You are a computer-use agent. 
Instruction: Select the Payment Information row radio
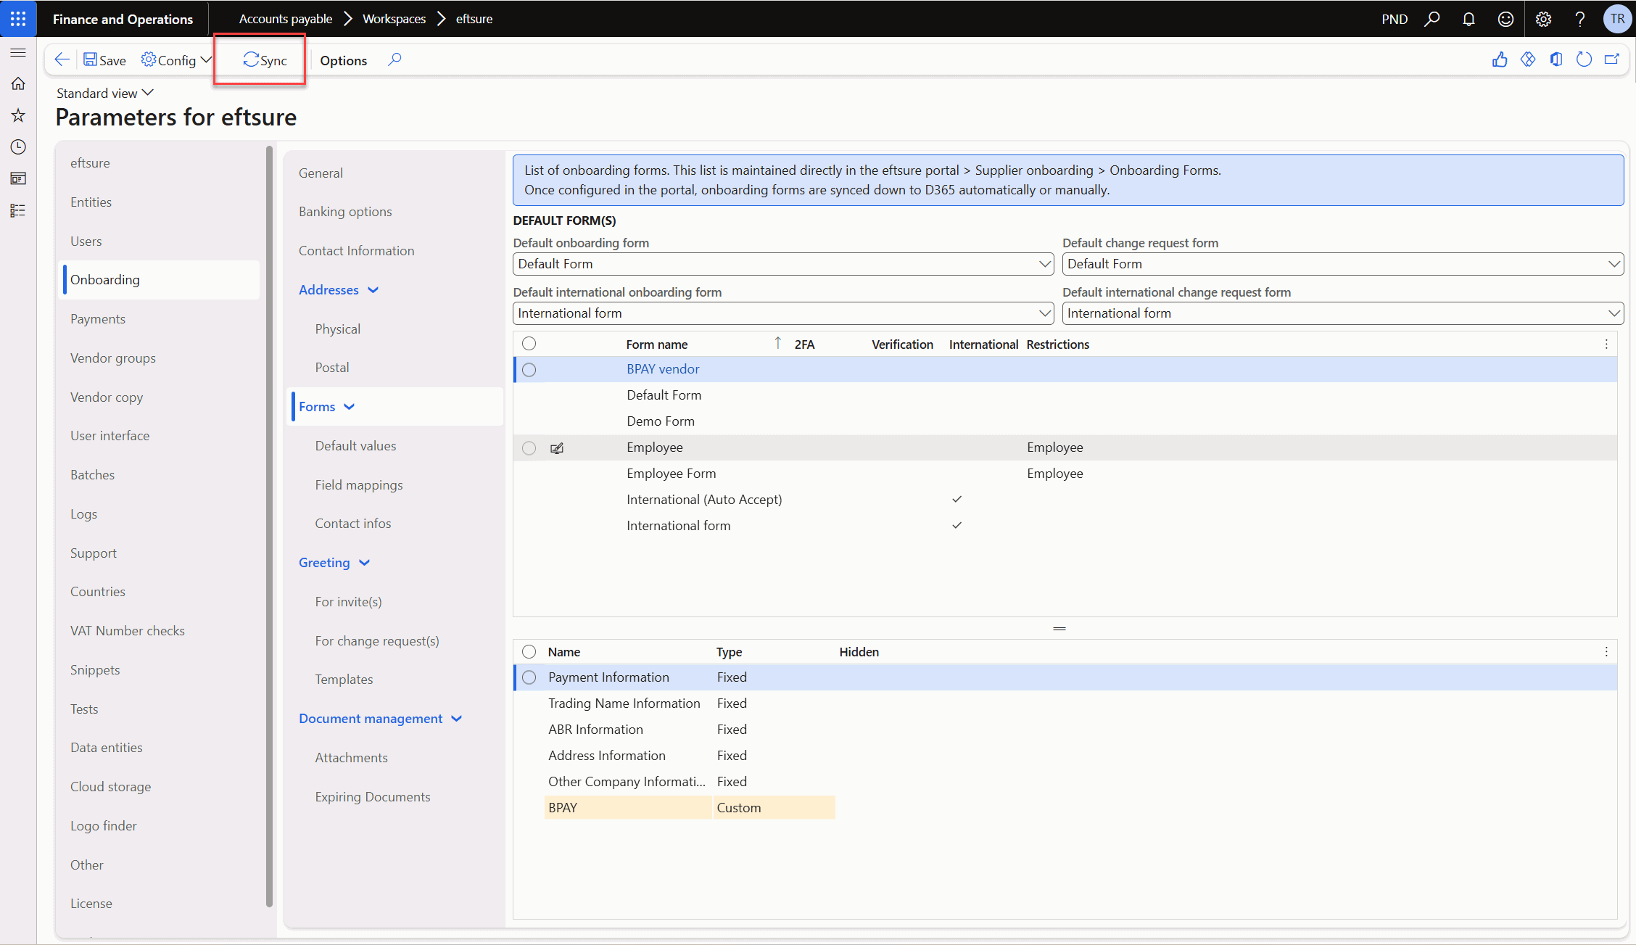(529, 677)
